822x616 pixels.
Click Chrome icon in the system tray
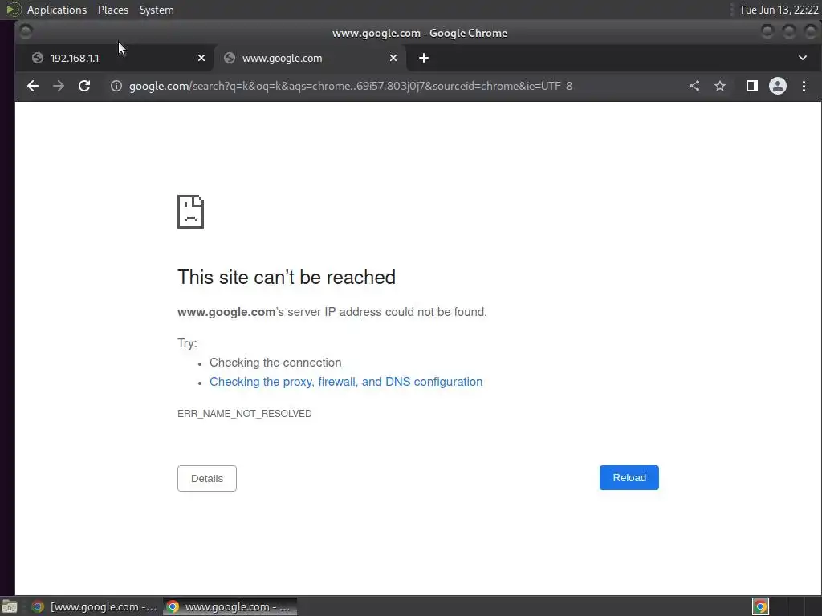coord(760,607)
